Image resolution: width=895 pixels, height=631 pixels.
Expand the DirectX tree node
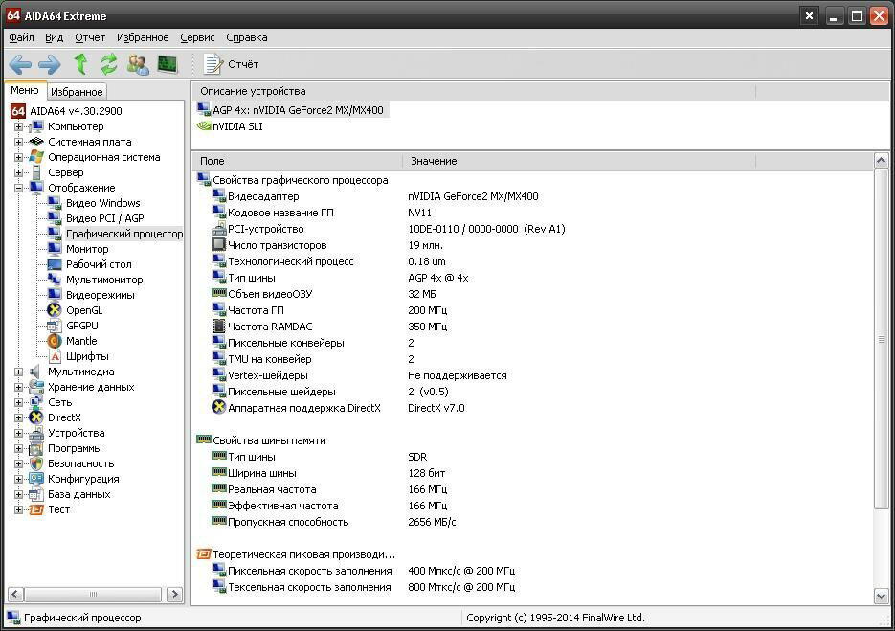(x=18, y=418)
